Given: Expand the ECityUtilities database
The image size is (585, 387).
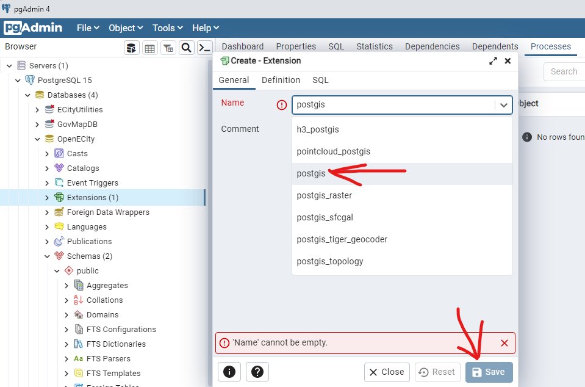Looking at the screenshot, I should click(x=37, y=110).
